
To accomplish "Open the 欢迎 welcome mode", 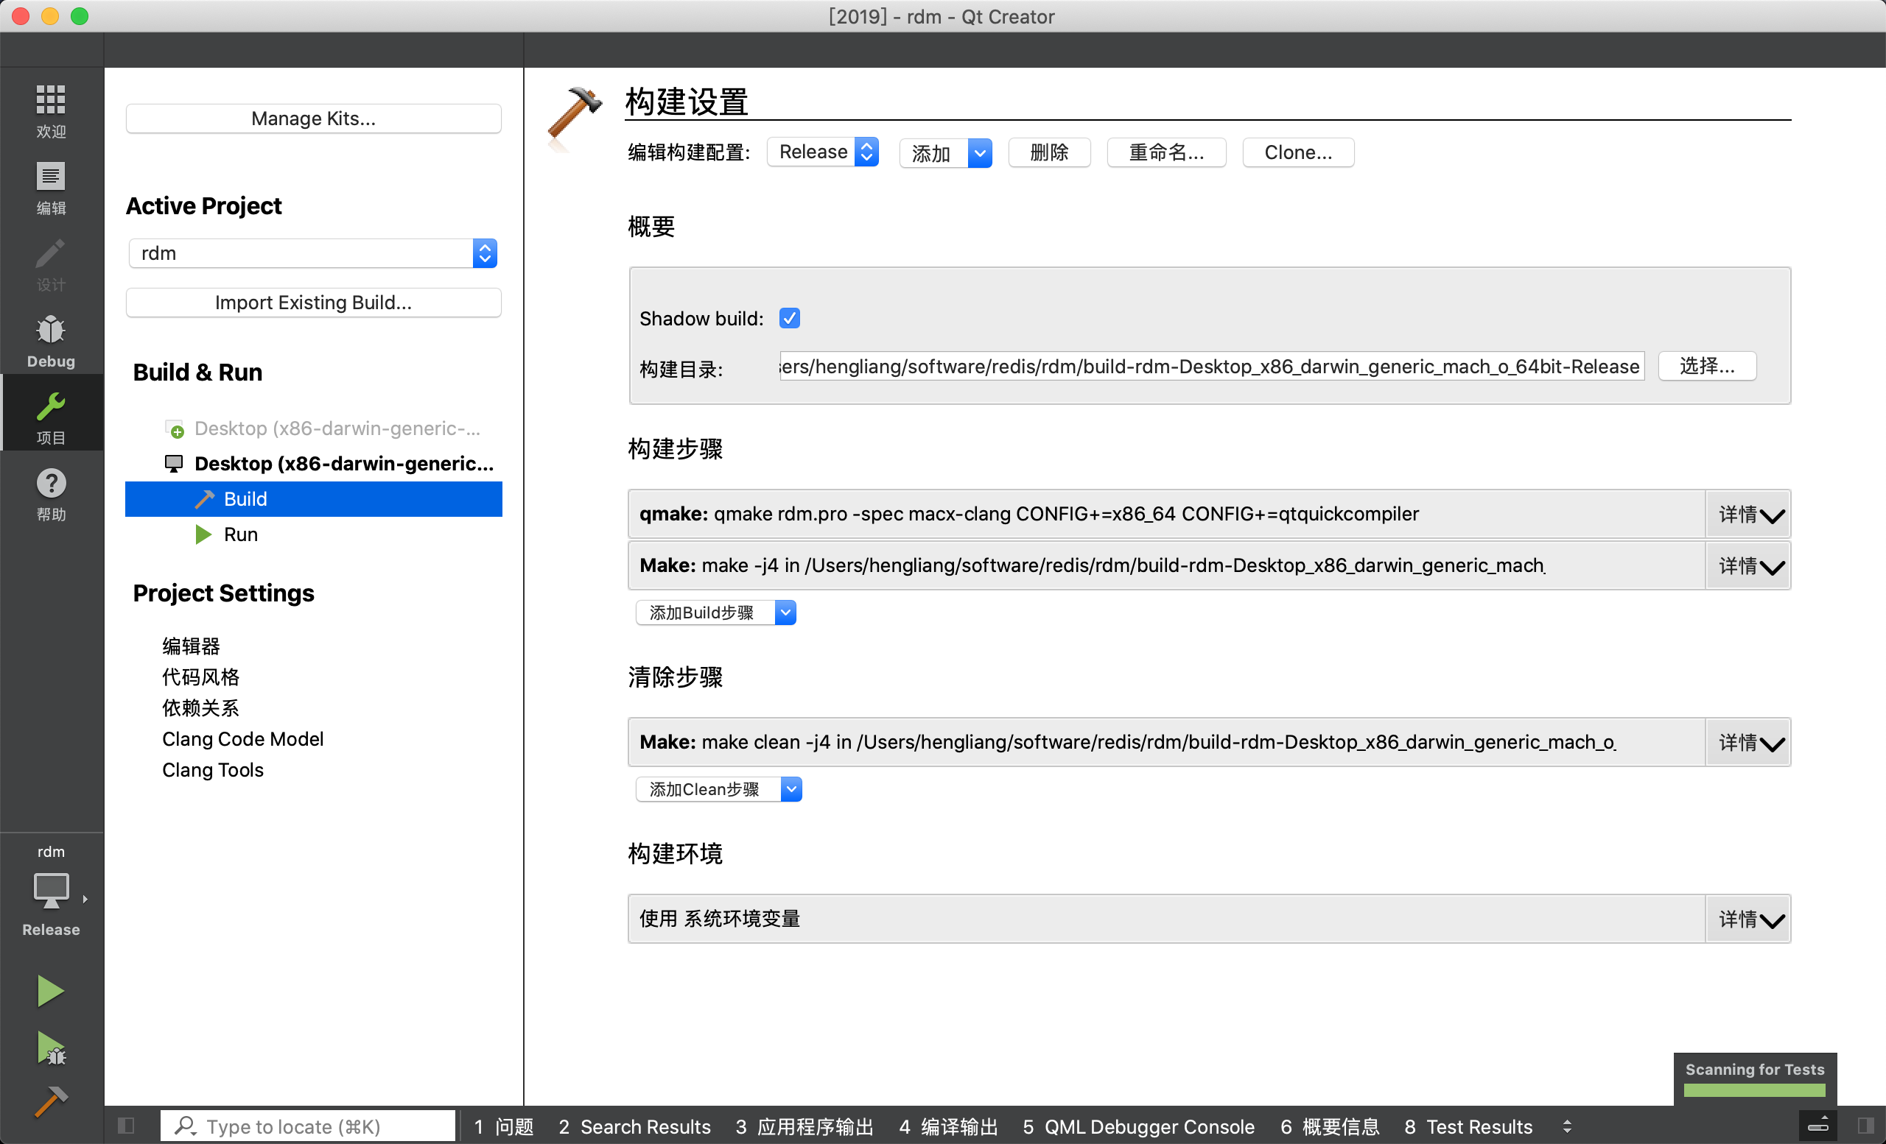I will pos(51,111).
